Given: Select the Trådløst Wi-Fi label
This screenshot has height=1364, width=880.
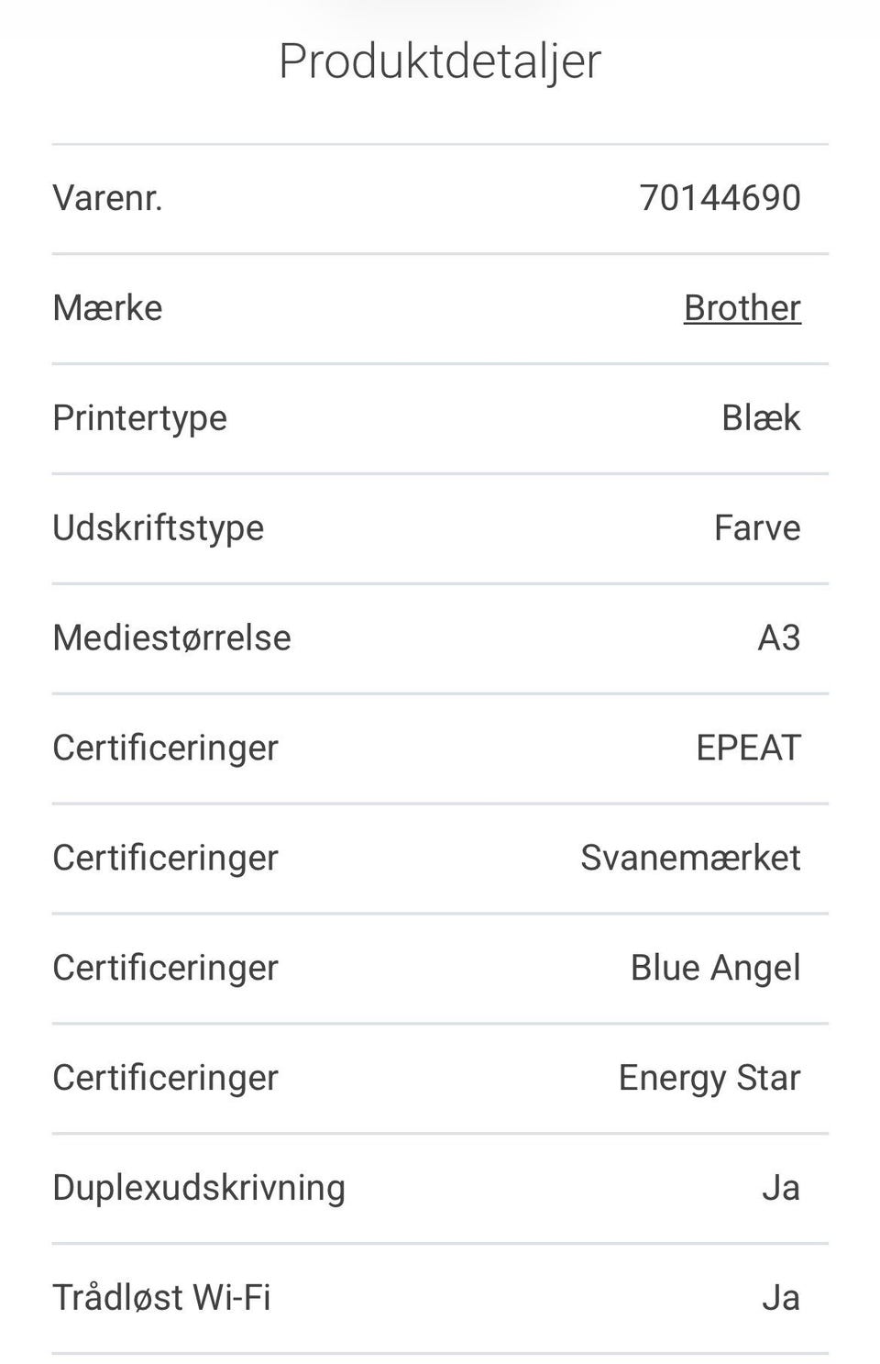Looking at the screenshot, I should click(x=161, y=1298).
